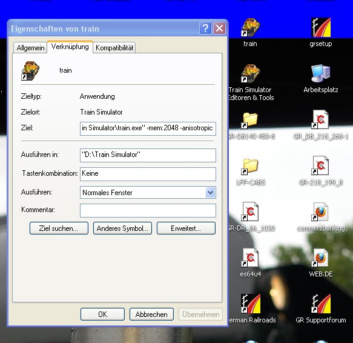
Task: Click into the Ziel target path field
Action: point(148,128)
